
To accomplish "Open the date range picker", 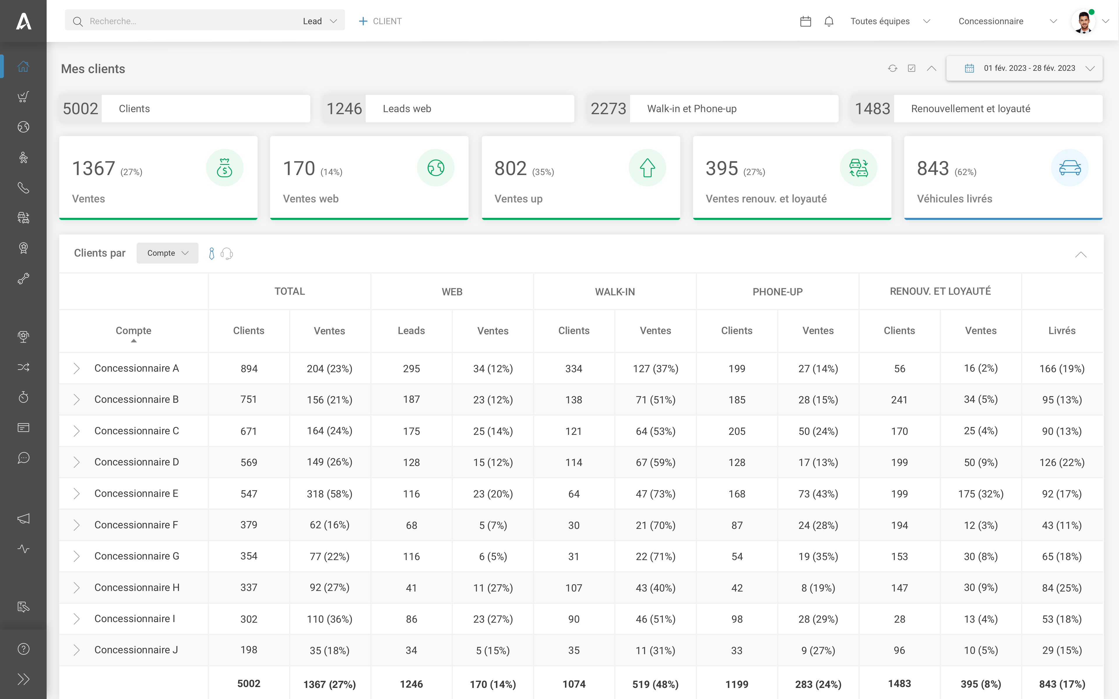I will [1024, 68].
